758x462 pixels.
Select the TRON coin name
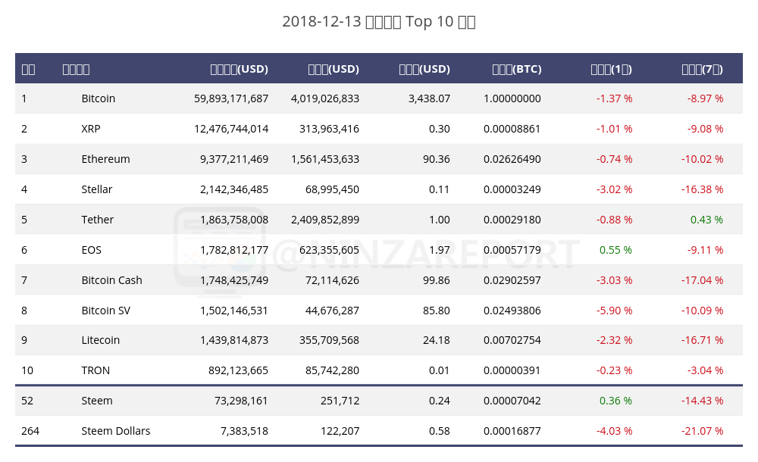pyautogui.click(x=96, y=370)
